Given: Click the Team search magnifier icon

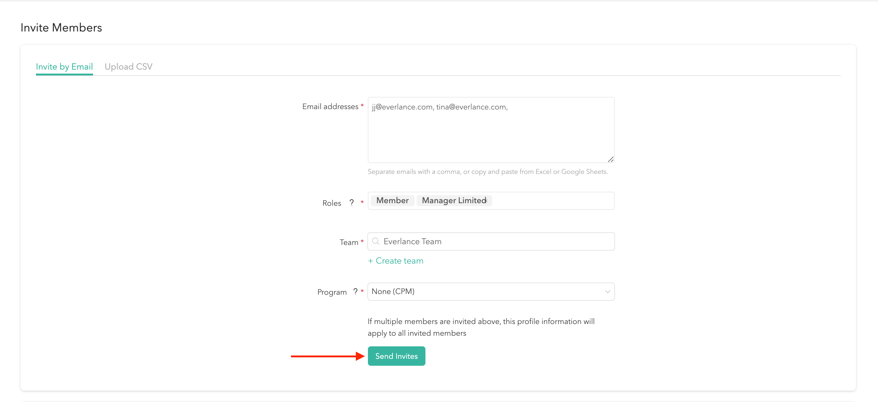Looking at the screenshot, I should coord(376,241).
